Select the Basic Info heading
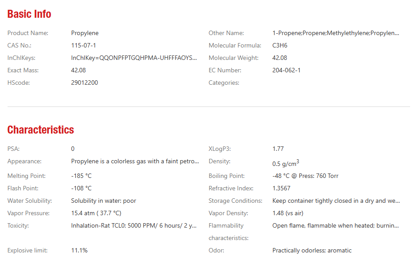Viewport: 411px width, 260px height. pyautogui.click(x=29, y=14)
